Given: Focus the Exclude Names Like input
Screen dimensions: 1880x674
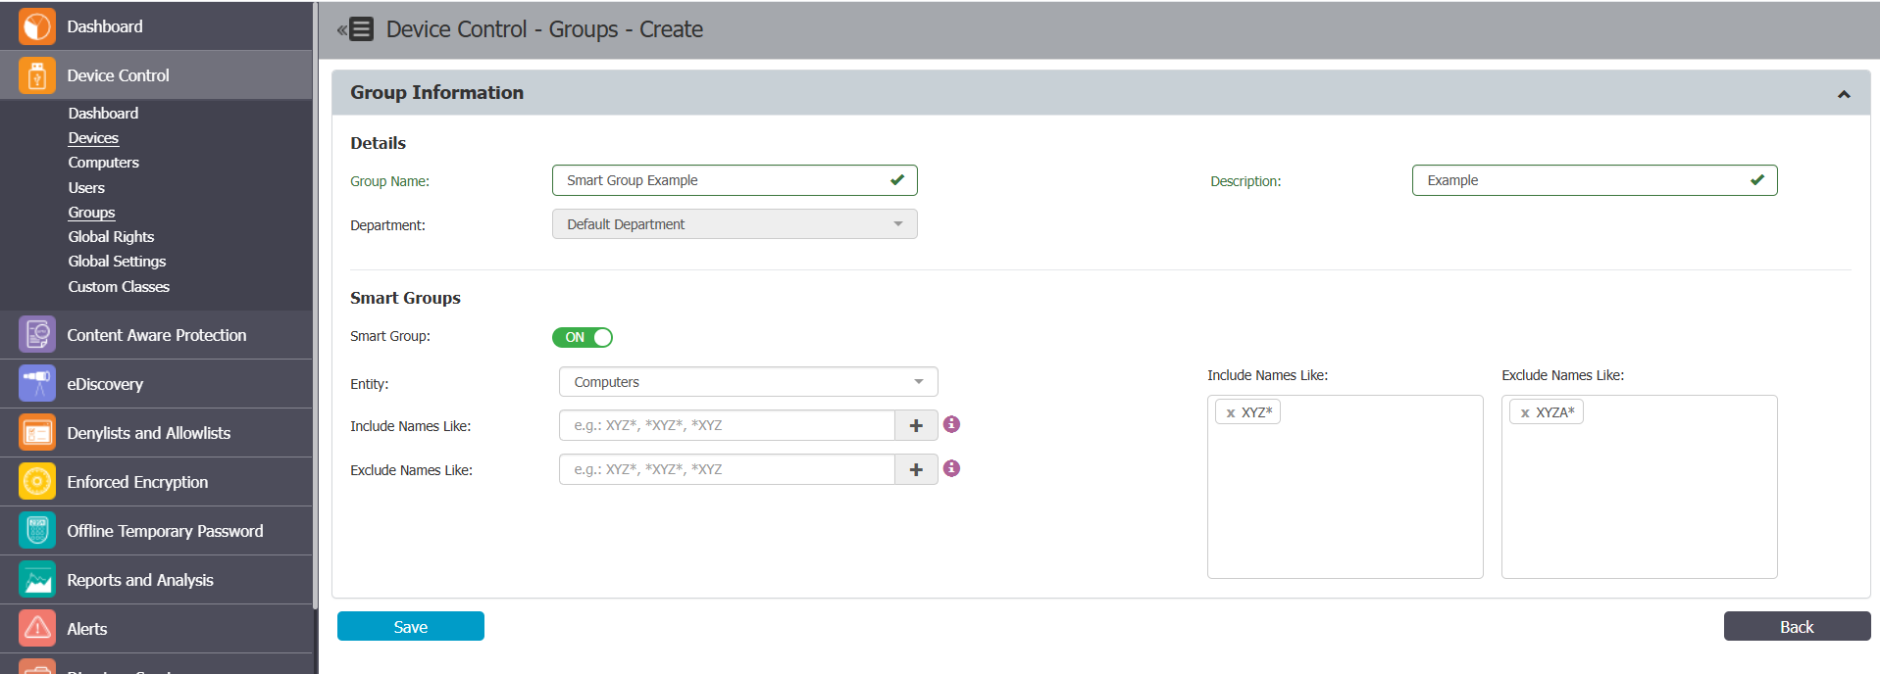Looking at the screenshot, I should click(727, 469).
